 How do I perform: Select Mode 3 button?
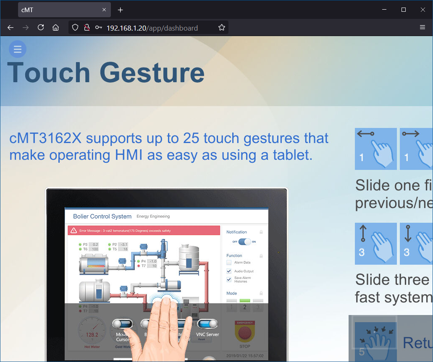258,306
